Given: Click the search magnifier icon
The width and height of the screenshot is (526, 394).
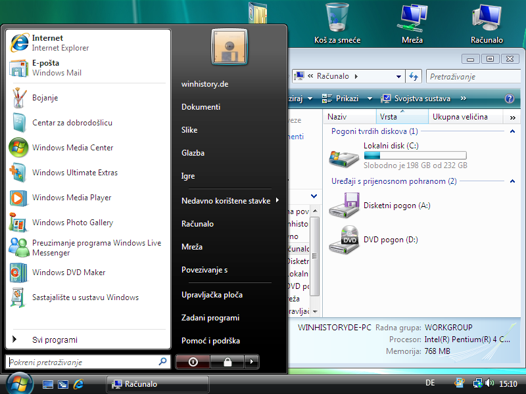Looking at the screenshot, I should click(x=162, y=362).
